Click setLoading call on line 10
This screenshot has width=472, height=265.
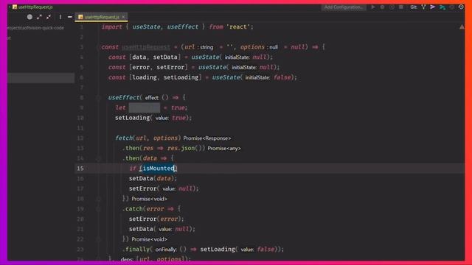point(132,118)
